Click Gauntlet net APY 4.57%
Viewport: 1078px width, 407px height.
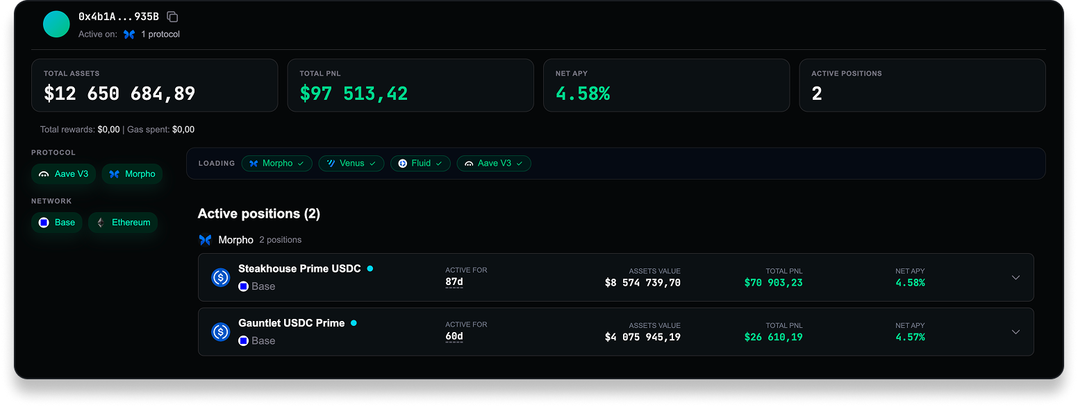pyautogui.click(x=910, y=338)
